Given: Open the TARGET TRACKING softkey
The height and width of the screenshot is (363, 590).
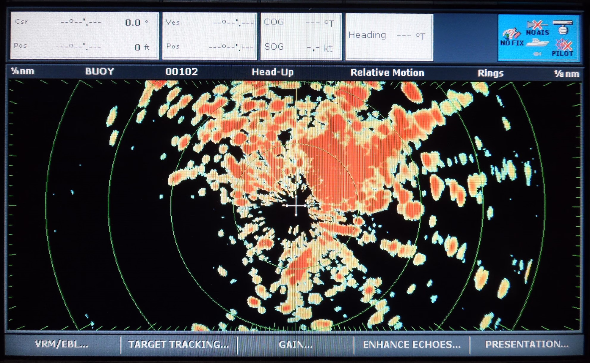Looking at the screenshot, I should point(178,344).
